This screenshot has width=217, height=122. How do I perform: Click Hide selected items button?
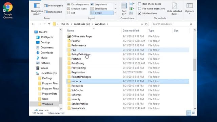point(174,9)
